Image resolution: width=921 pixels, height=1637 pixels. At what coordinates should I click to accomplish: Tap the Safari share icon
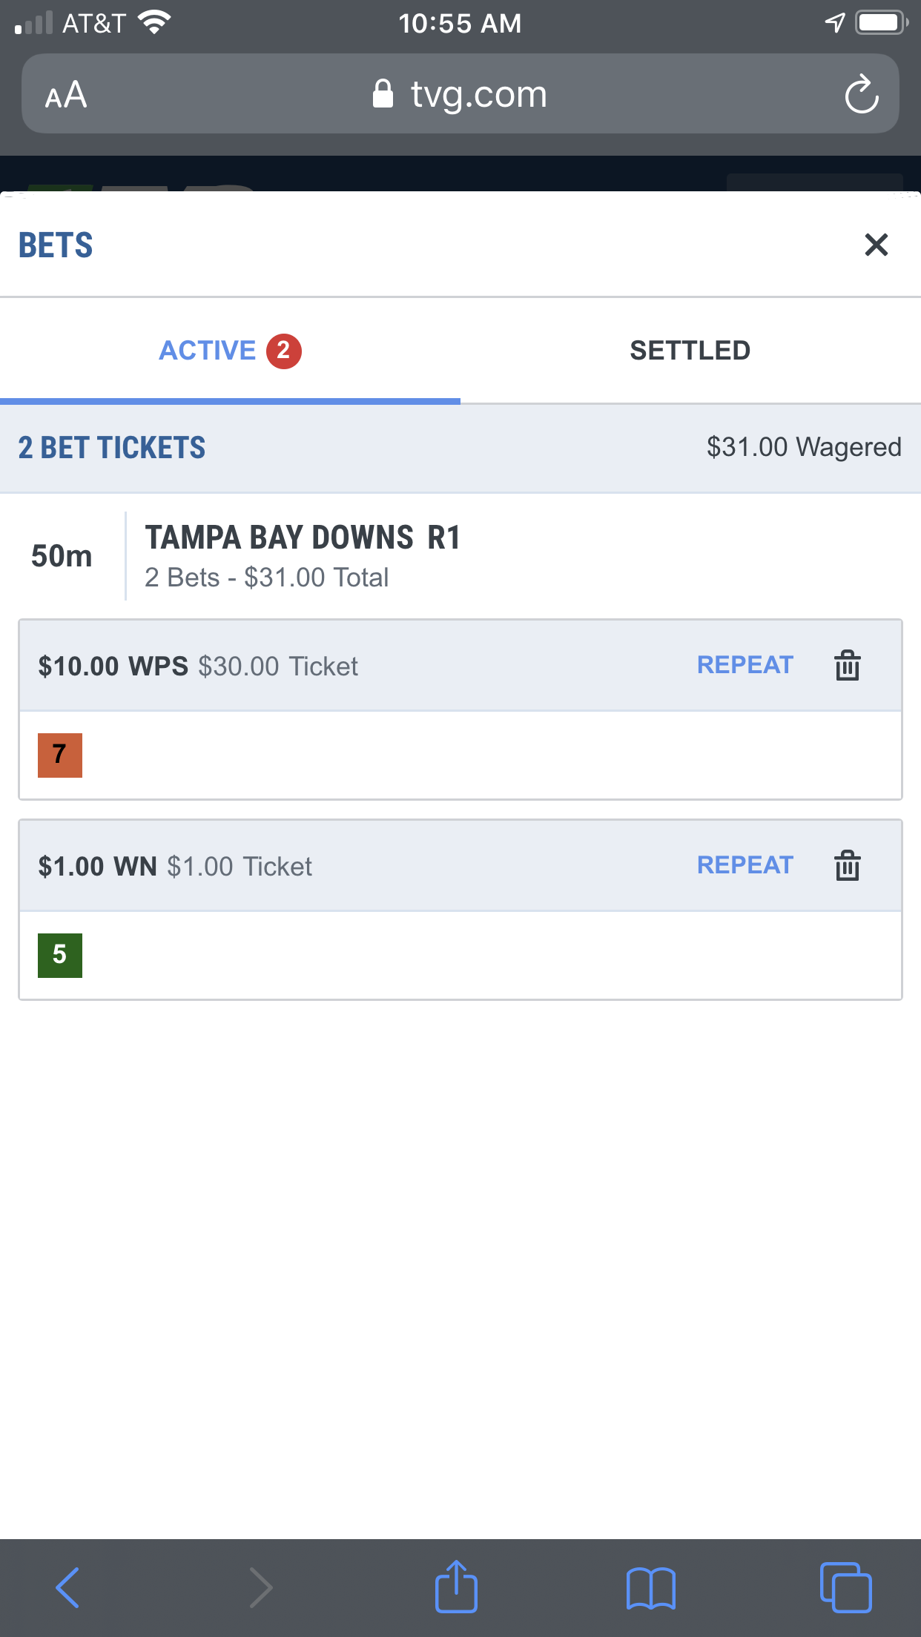[456, 1587]
